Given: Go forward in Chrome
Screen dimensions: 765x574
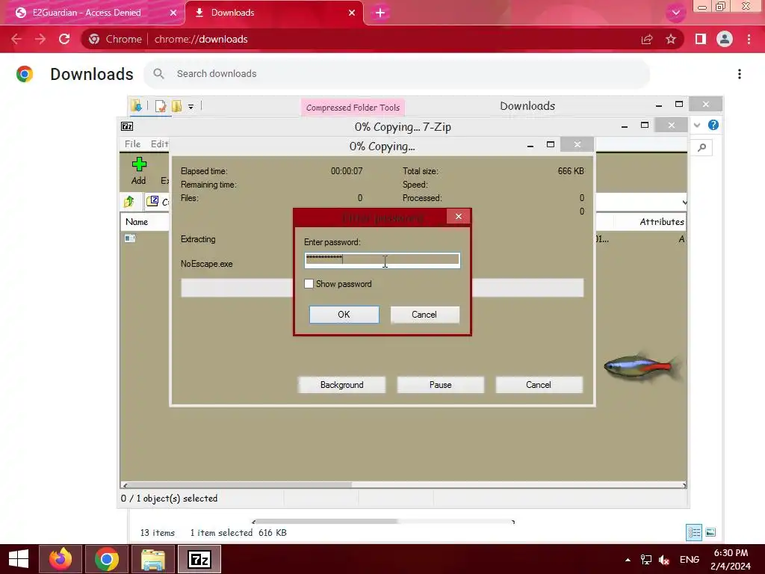Looking at the screenshot, I should coord(40,39).
